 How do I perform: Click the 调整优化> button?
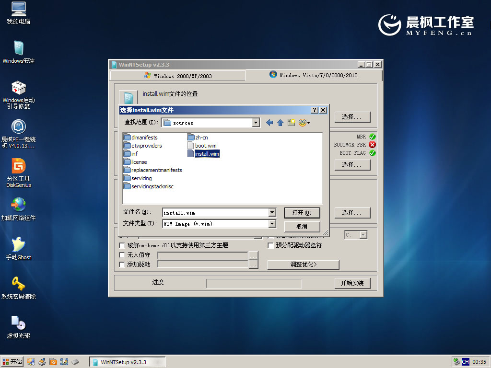pyautogui.click(x=303, y=264)
